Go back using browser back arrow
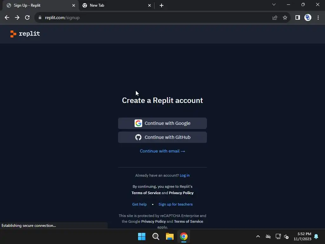325x244 pixels. (x=7, y=18)
